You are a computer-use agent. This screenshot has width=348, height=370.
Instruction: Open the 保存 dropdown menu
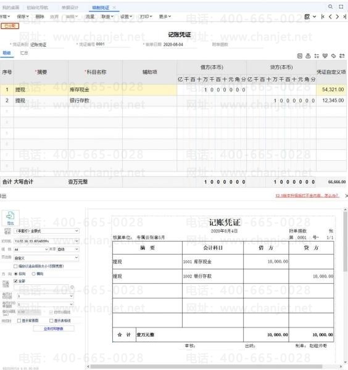point(23,17)
